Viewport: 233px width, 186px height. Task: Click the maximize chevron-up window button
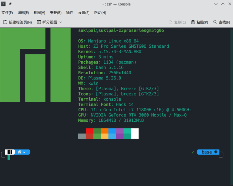point(223,4)
